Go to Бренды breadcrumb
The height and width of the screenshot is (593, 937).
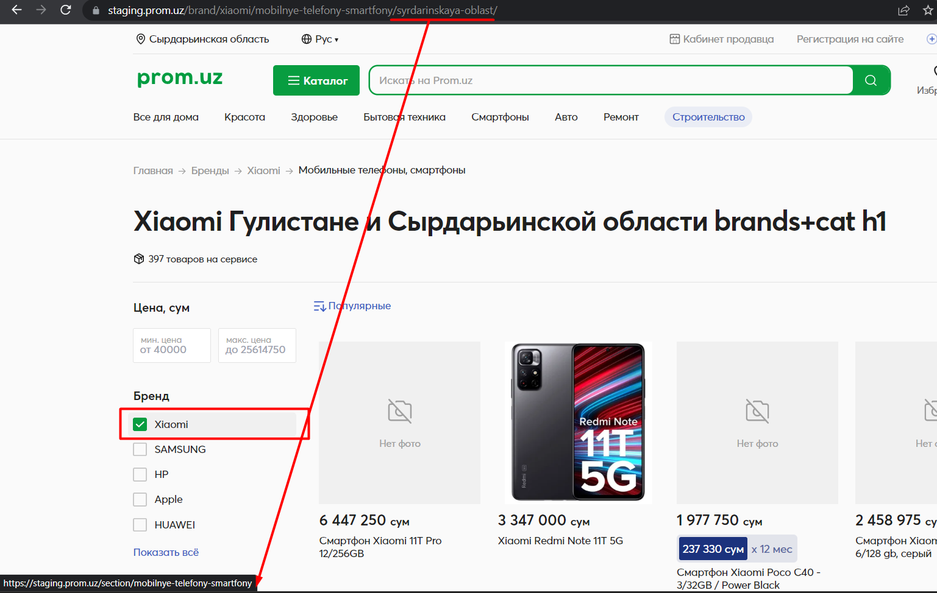(x=210, y=170)
